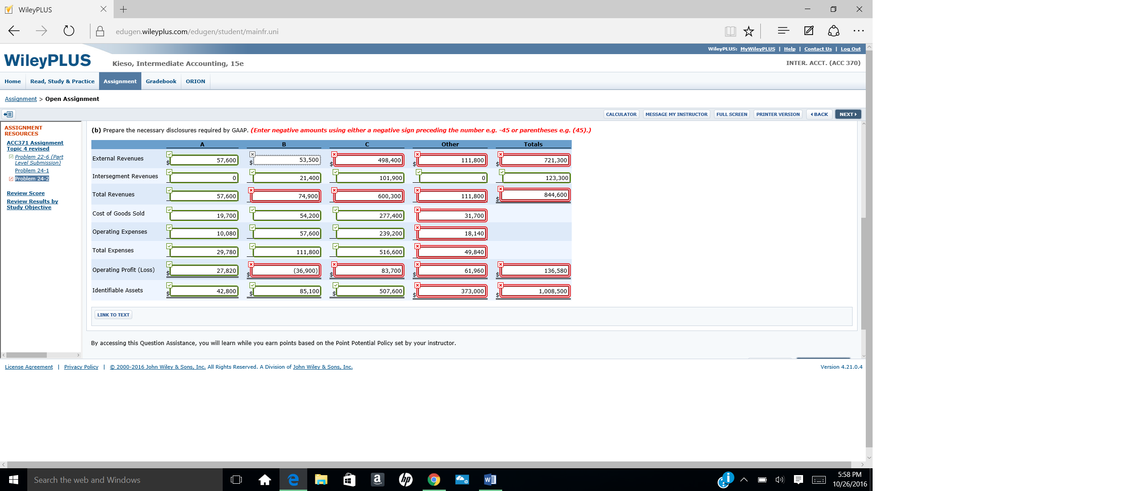The width and height of the screenshot is (1148, 491).
Task: Click B External Revenues input field
Action: 287,160
